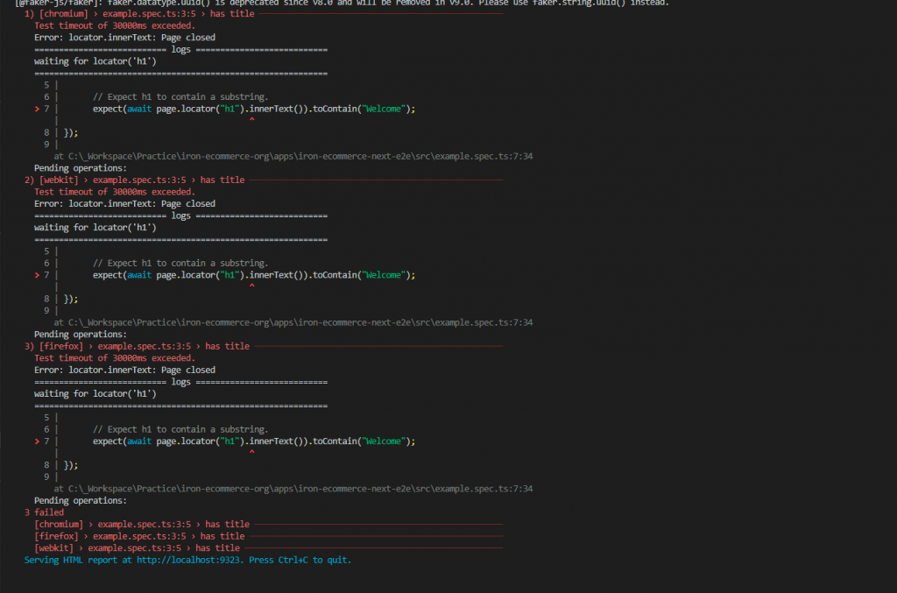Click "waiting for locator('h1')" in chromium logs
The width and height of the screenshot is (897, 593).
pyautogui.click(x=95, y=61)
